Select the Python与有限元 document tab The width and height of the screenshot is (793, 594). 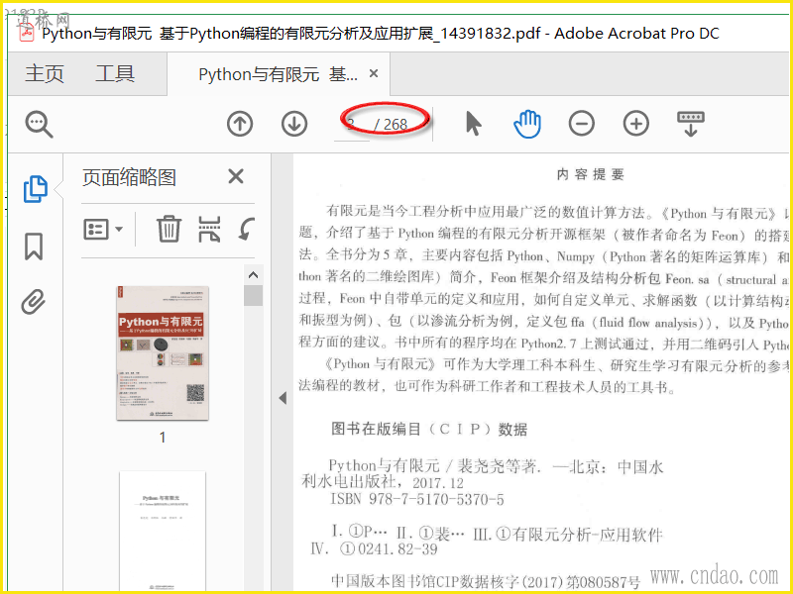pyautogui.click(x=279, y=75)
